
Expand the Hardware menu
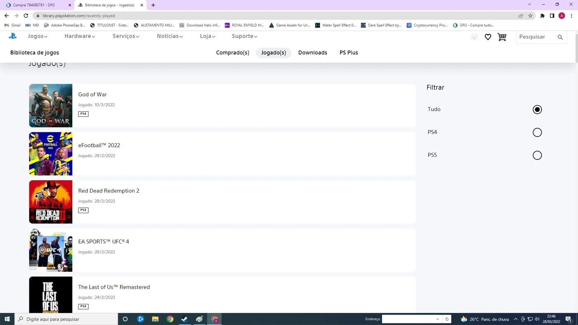coord(80,36)
